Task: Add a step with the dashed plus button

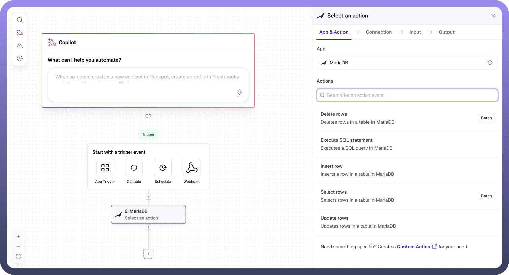Action: 148,254
